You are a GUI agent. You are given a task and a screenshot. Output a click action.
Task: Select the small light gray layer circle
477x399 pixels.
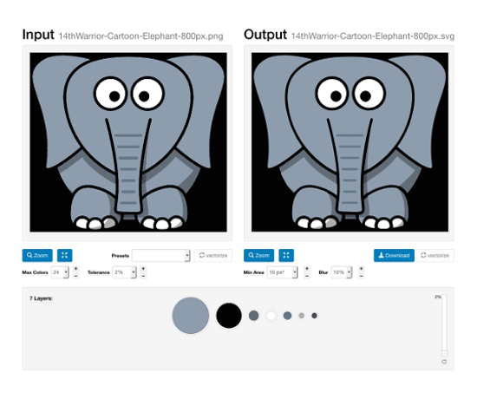tap(302, 316)
